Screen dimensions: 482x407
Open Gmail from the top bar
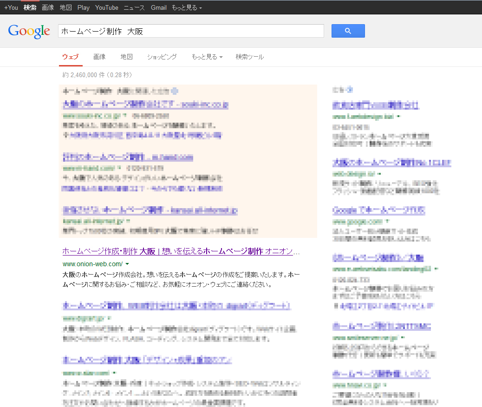coord(158,7)
